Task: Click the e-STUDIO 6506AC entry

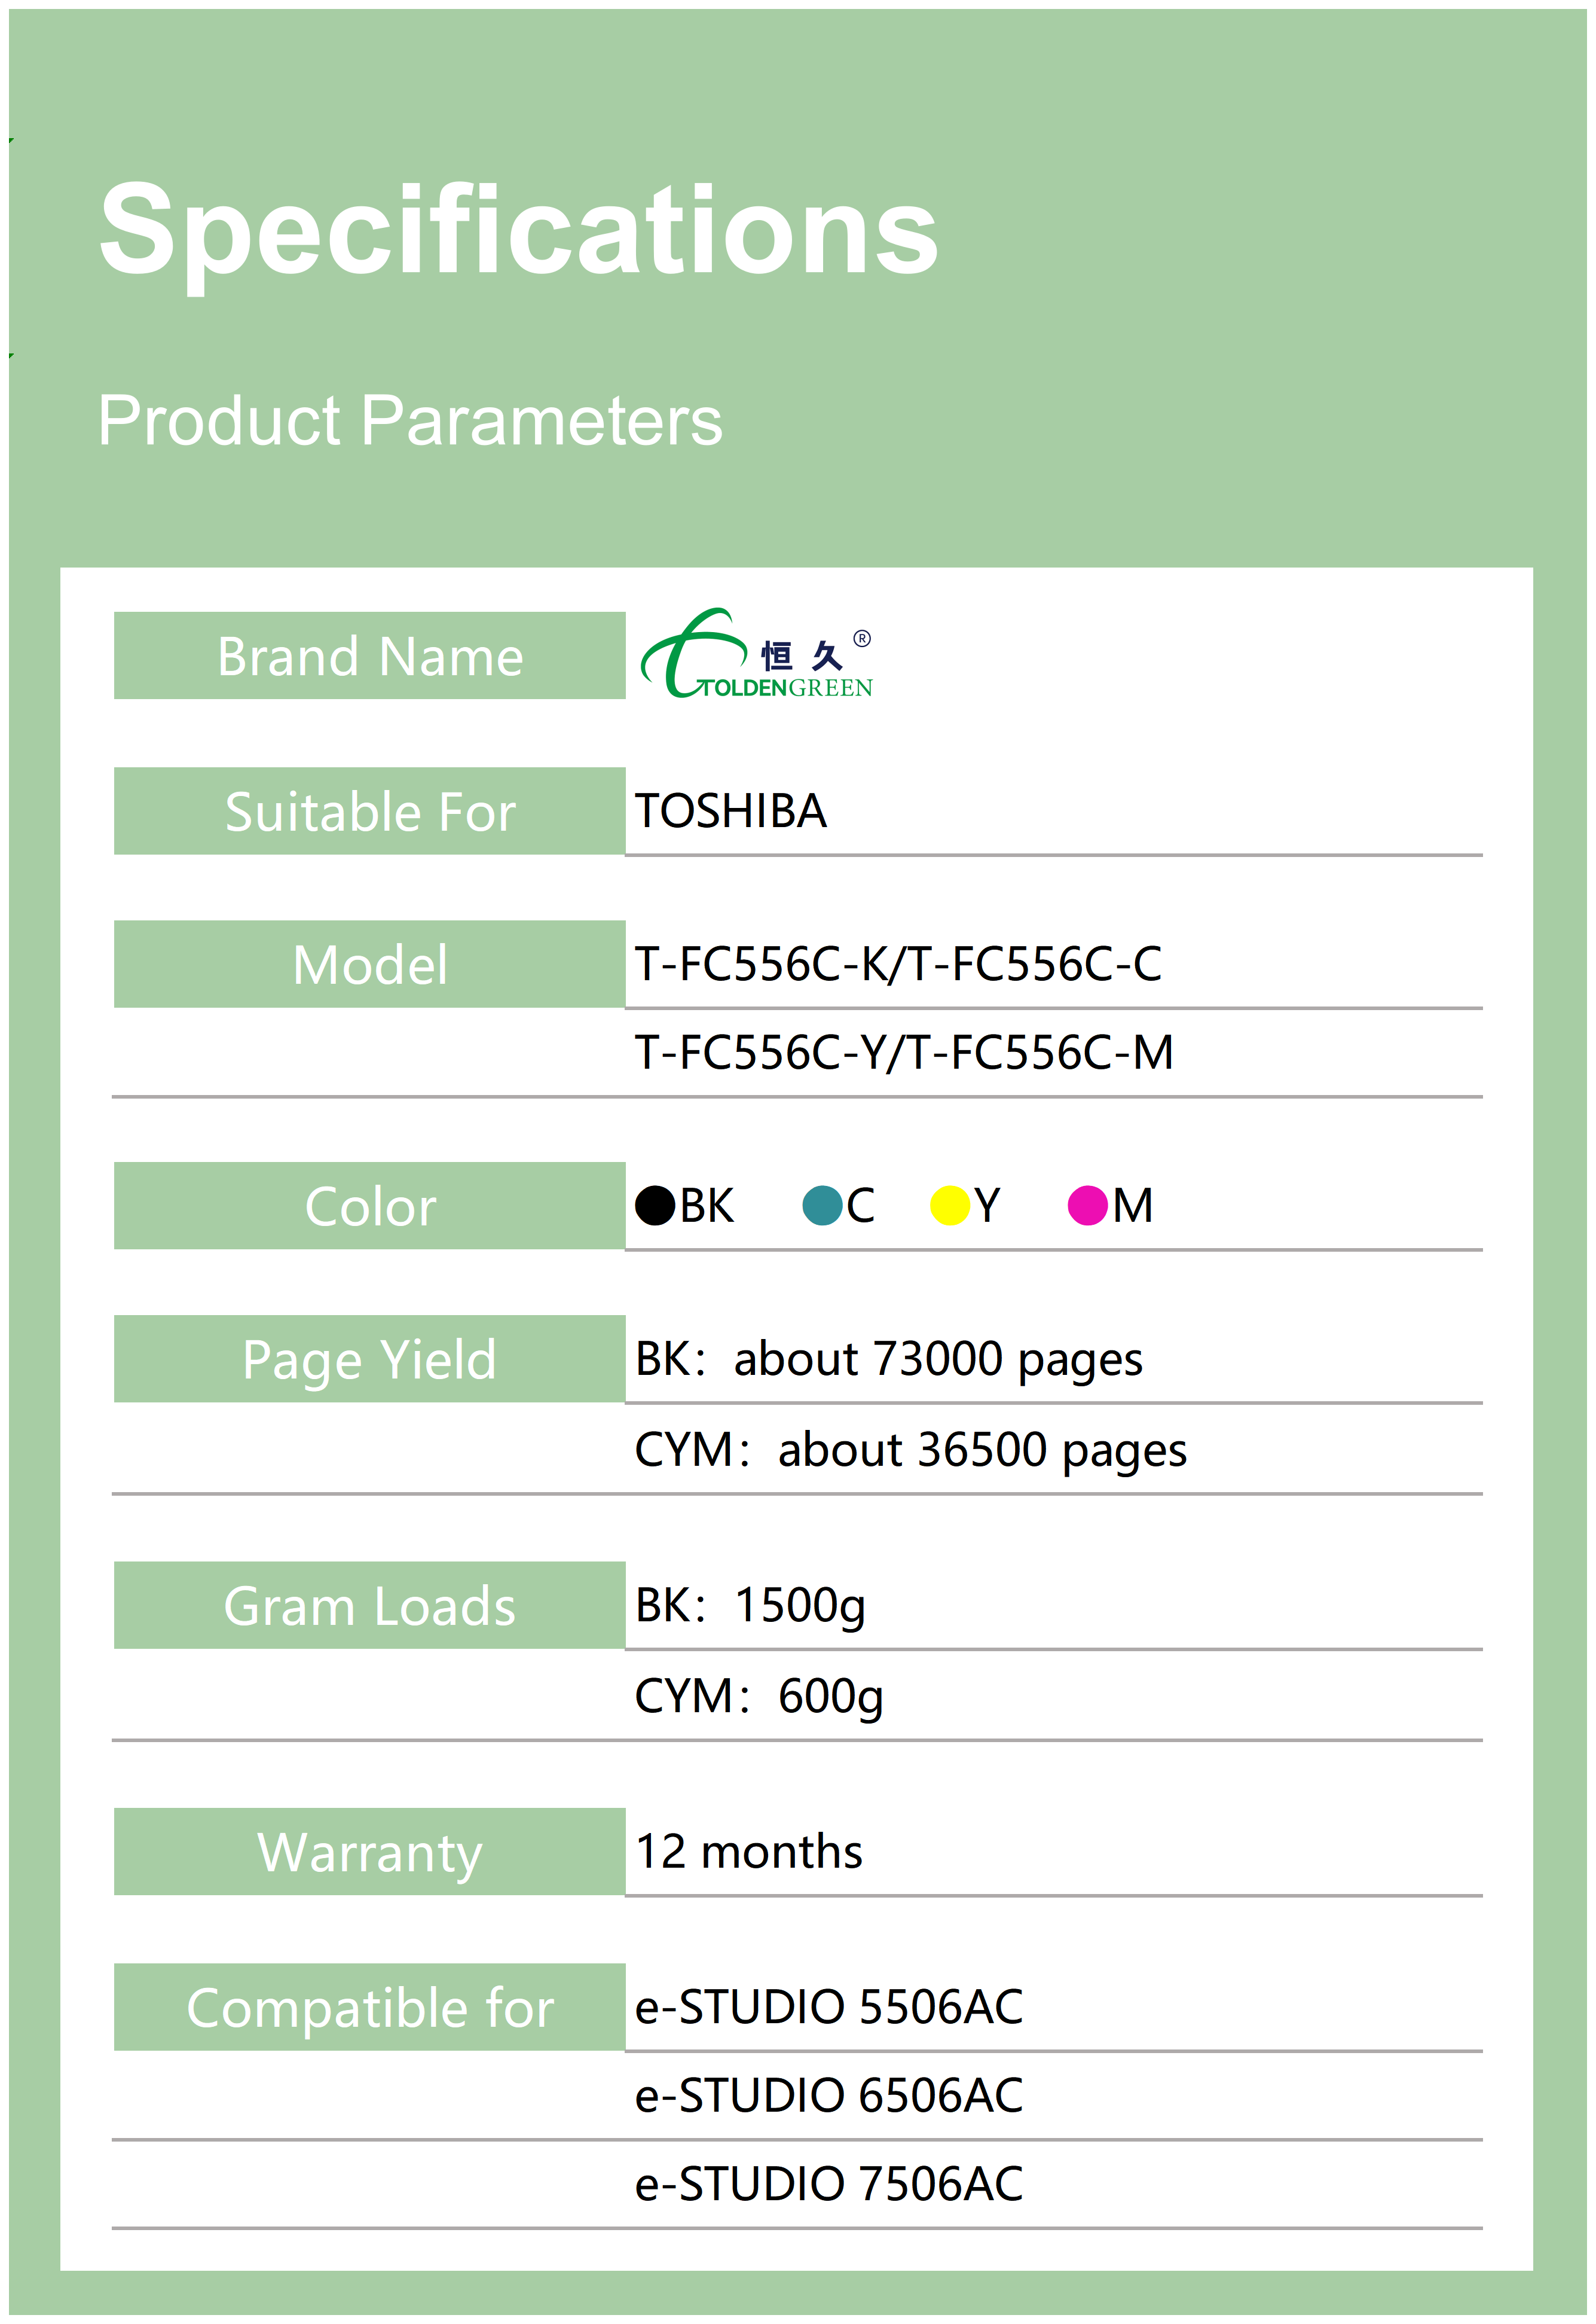Action: [829, 2095]
